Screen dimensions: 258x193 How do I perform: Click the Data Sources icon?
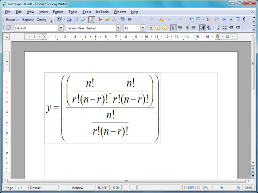(x=237, y=20)
